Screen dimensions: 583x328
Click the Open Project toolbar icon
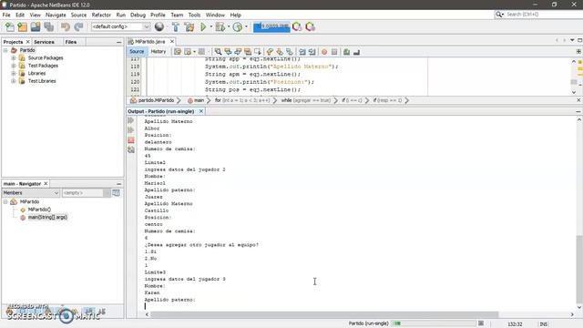pos(36,26)
